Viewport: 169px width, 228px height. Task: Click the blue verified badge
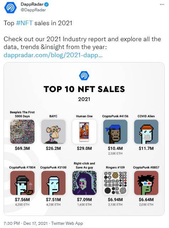(47, 5)
